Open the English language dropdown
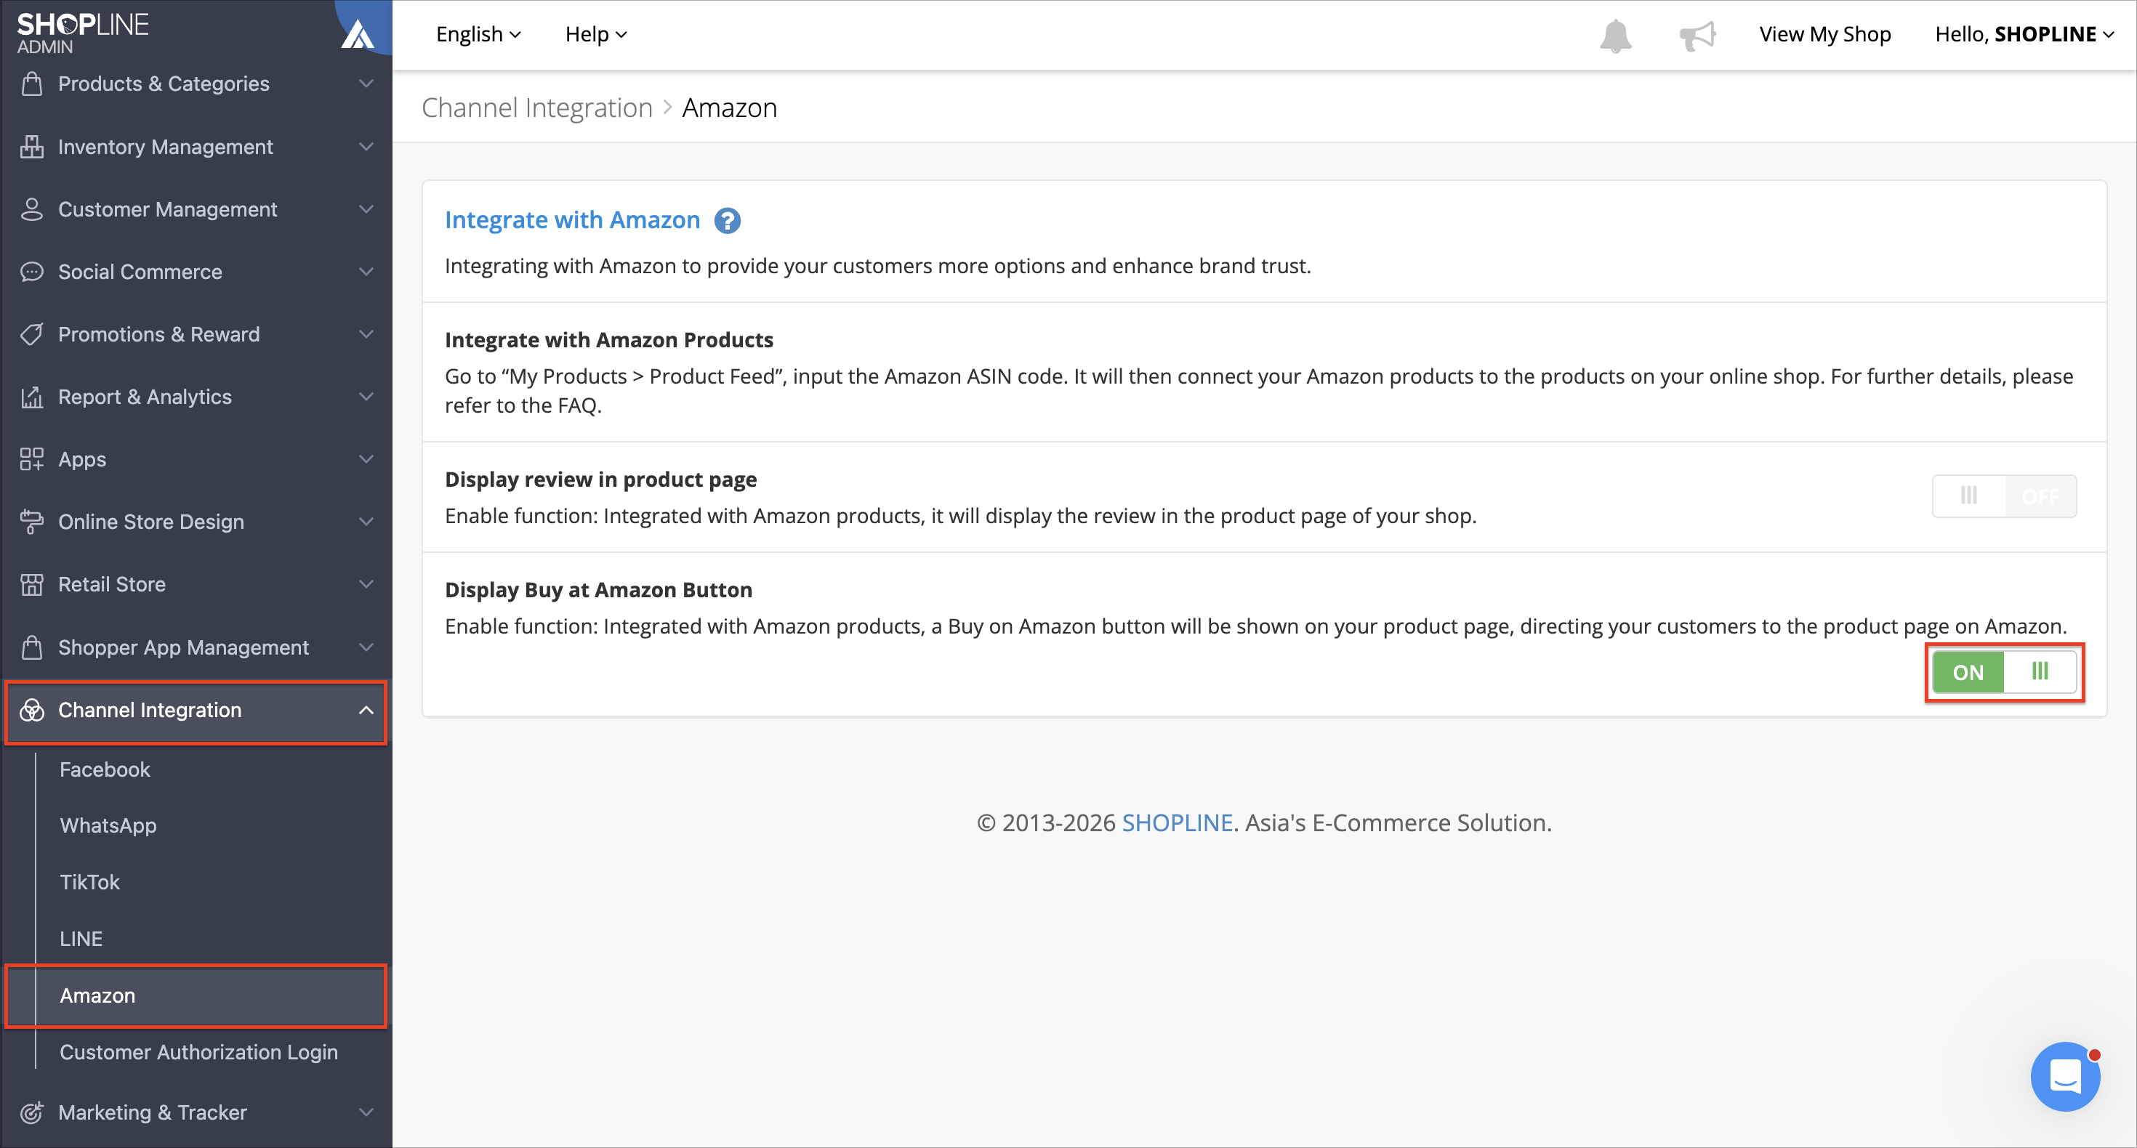Viewport: 2137px width, 1148px height. click(478, 34)
